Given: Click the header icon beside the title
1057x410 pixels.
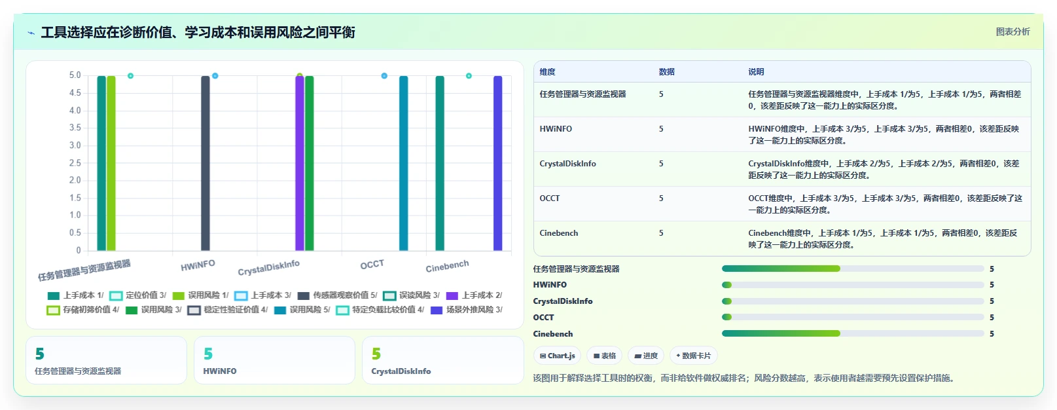Looking at the screenshot, I should (31, 33).
